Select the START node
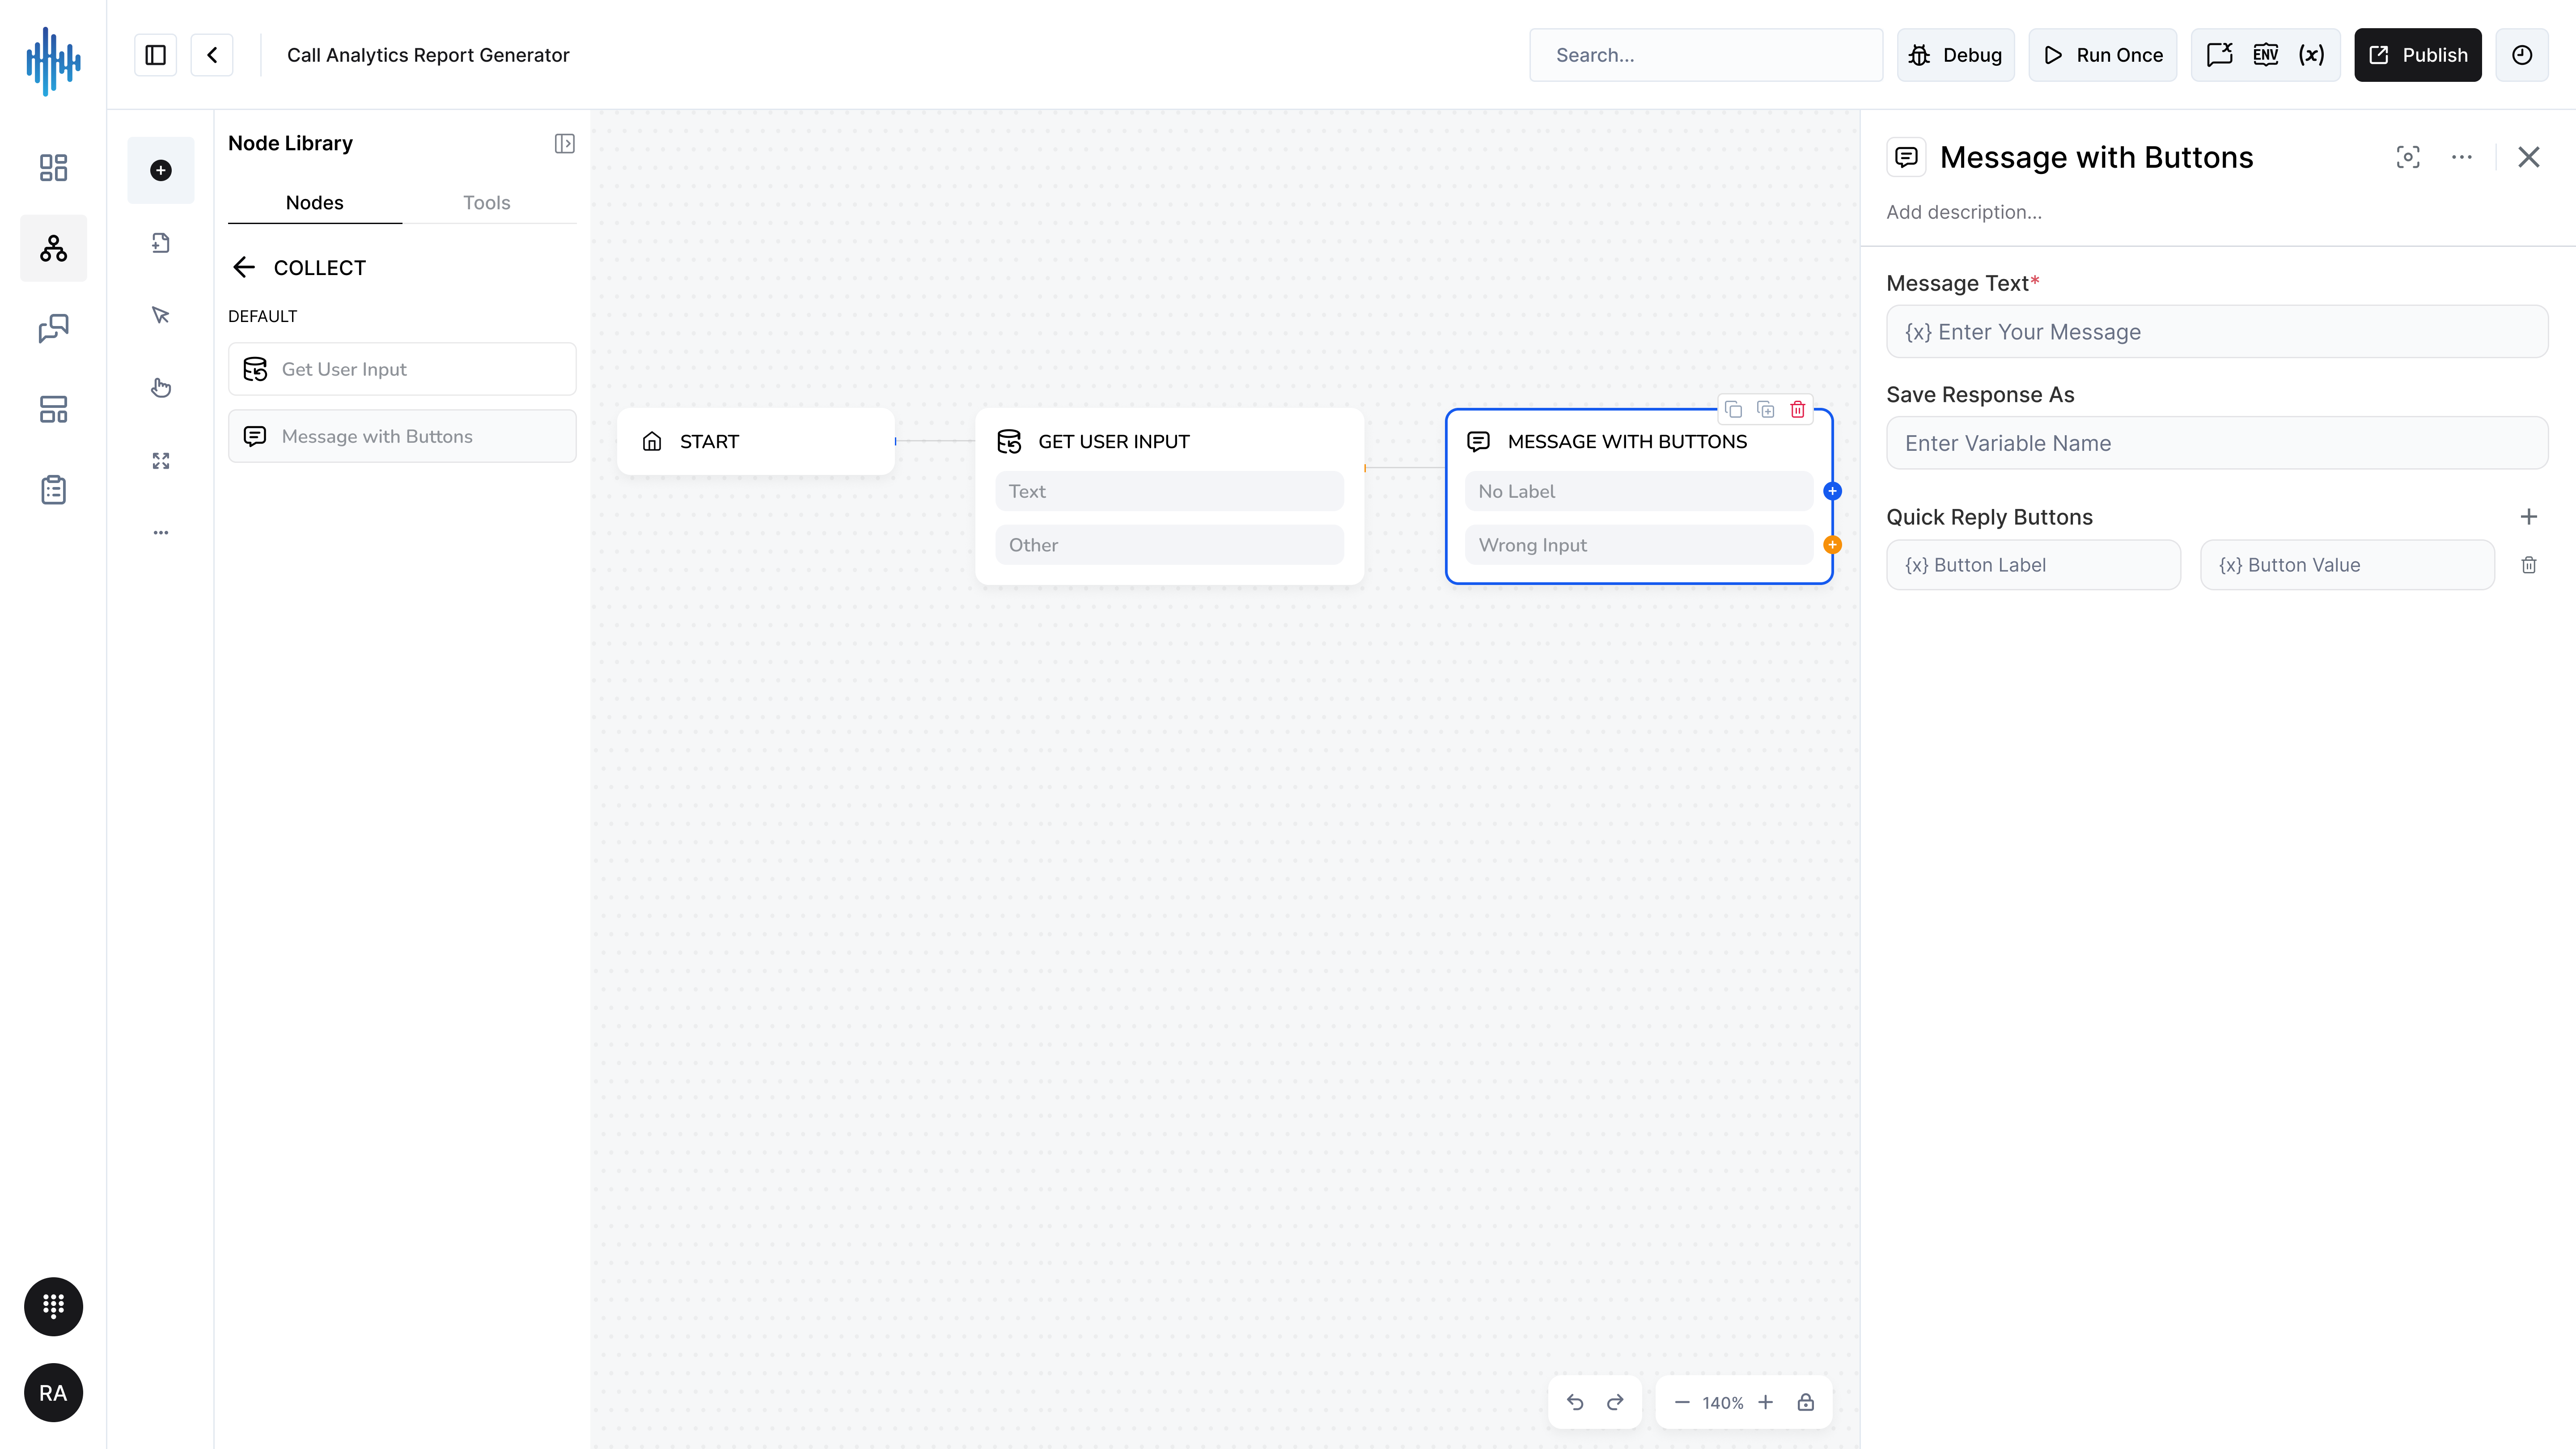Screen dimensions: 2576x1449 (755, 441)
